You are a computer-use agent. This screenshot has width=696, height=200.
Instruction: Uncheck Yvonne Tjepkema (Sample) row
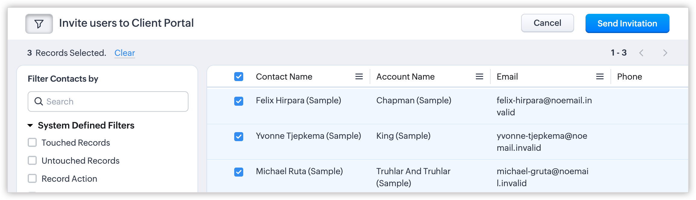[x=239, y=137]
